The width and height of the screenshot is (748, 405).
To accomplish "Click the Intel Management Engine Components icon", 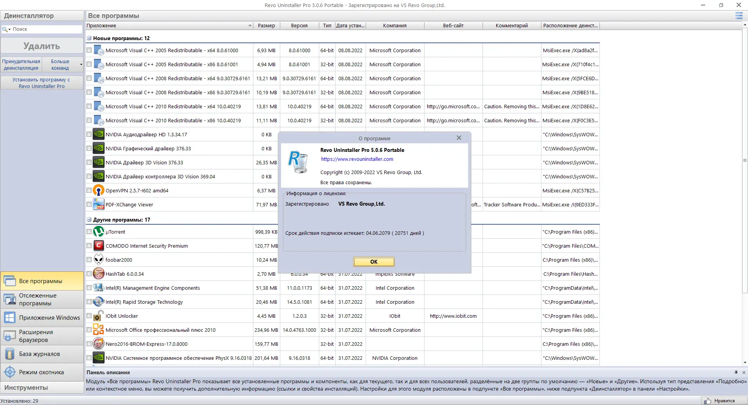I will (99, 288).
